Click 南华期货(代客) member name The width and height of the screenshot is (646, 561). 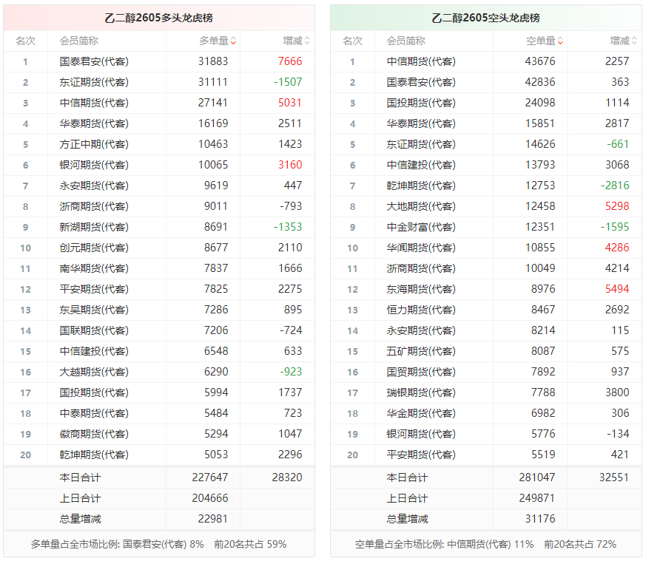[94, 268]
